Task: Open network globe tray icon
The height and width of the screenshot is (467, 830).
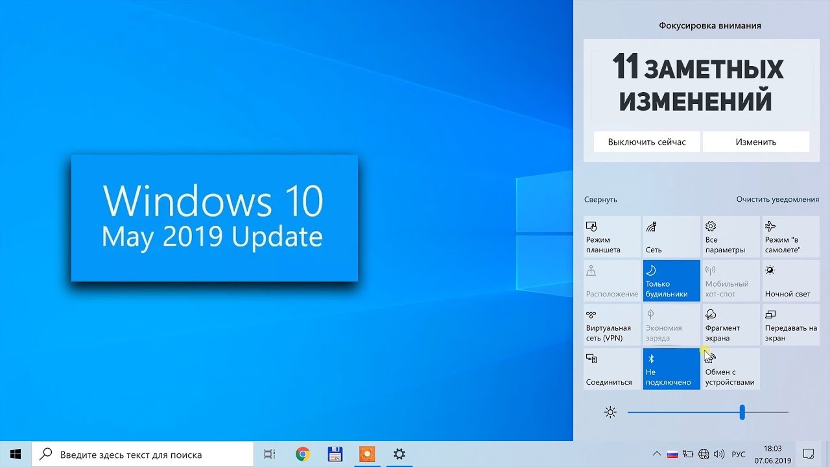Action: pyautogui.click(x=704, y=454)
